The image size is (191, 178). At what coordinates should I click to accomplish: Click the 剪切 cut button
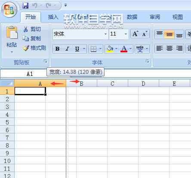pyautogui.click(x=32, y=29)
